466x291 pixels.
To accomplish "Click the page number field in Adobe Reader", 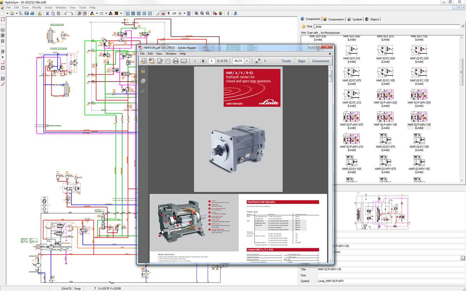I will (212, 61).
